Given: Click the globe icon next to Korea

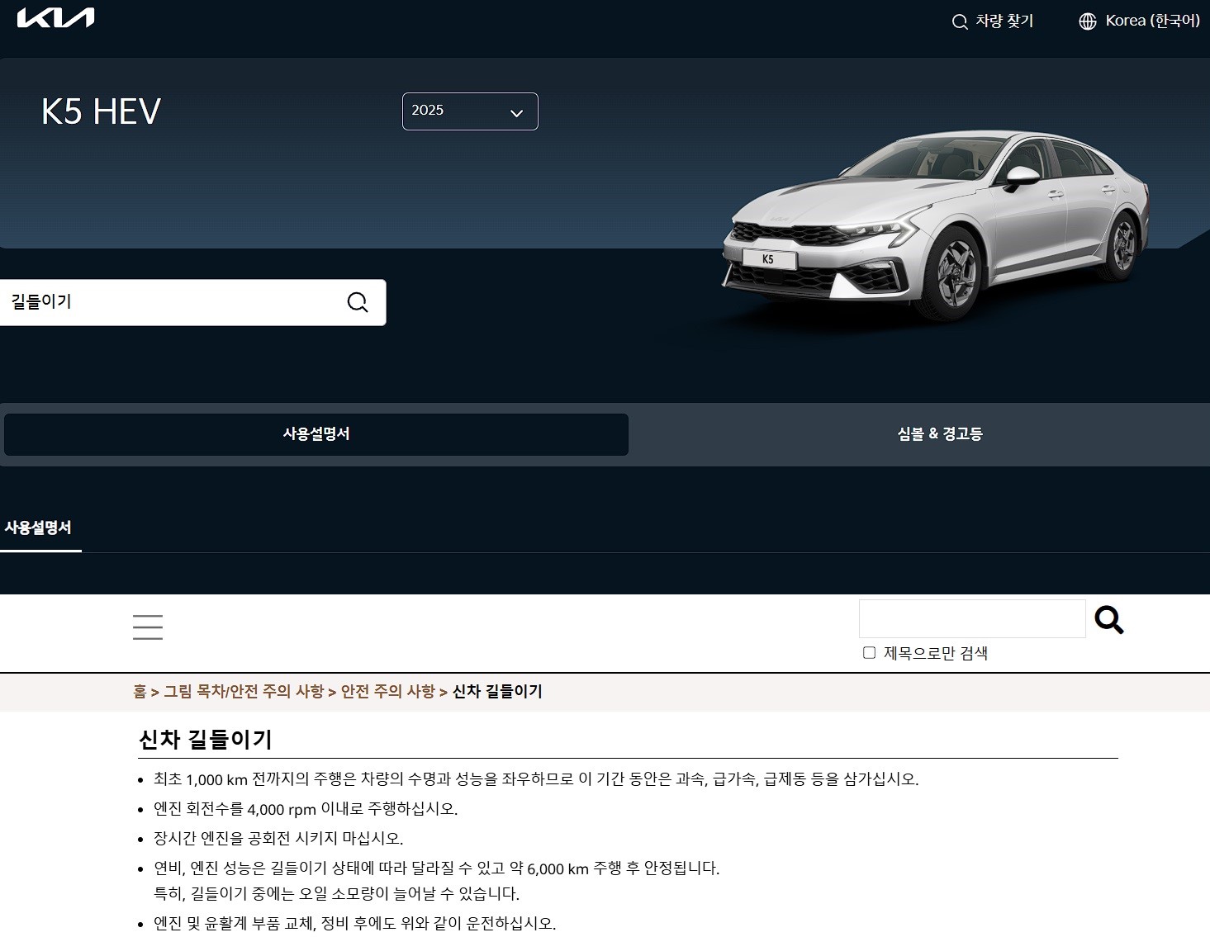Looking at the screenshot, I should coord(1088,21).
